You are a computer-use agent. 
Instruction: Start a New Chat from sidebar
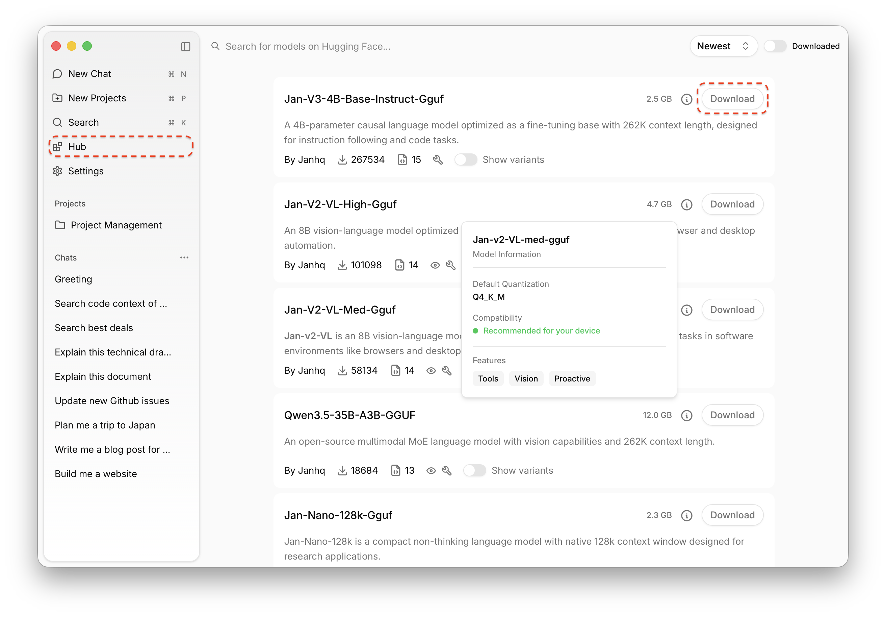point(89,74)
